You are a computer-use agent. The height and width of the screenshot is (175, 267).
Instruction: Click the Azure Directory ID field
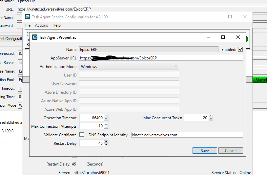(129, 92)
